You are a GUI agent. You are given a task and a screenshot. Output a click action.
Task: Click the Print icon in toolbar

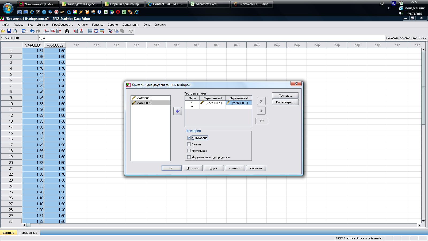15,31
